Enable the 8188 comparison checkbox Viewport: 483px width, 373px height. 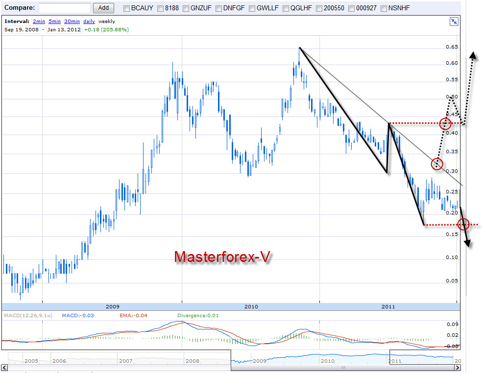coord(161,8)
